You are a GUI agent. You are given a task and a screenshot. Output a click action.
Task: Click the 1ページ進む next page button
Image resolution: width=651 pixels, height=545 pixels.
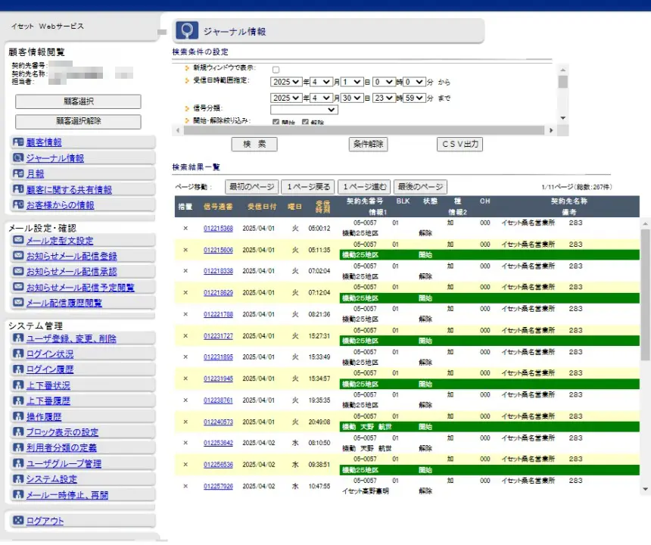click(363, 187)
